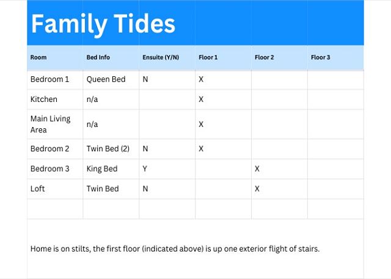This screenshot has height=279, width=391.
Task: Click the Bedroom 2 room cell
Action: (50, 148)
